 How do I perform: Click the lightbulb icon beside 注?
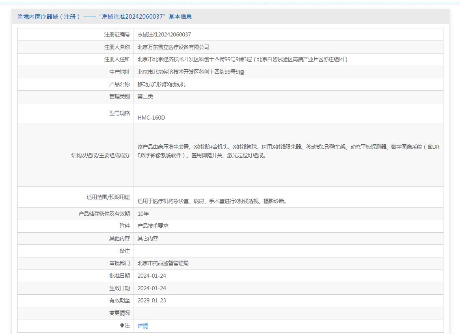pos(122,325)
